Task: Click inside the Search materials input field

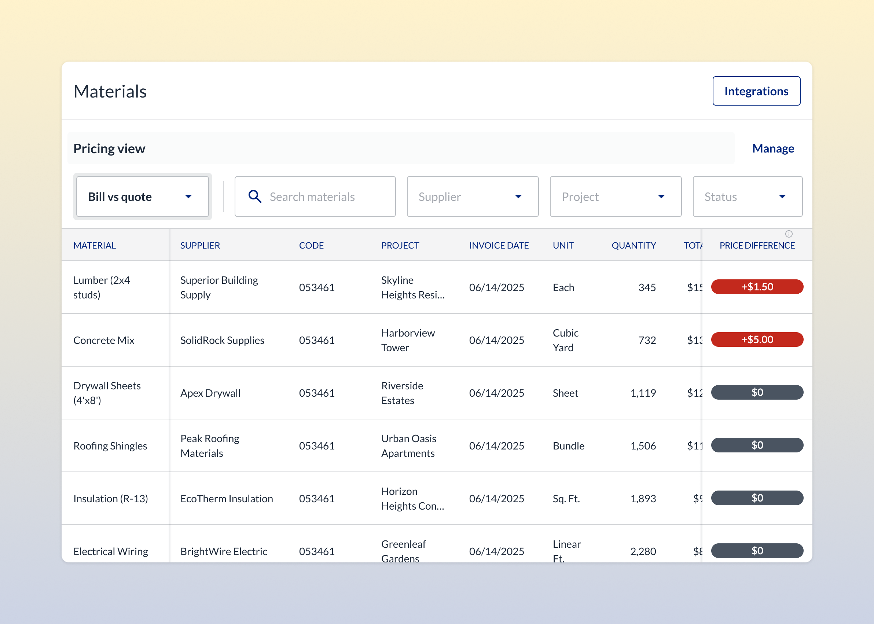Action: pyautogui.click(x=319, y=197)
